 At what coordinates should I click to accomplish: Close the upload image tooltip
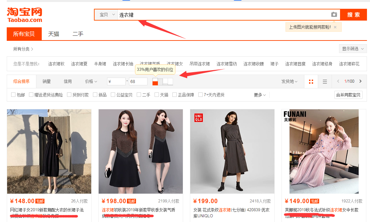pyautogui.click(x=335, y=27)
